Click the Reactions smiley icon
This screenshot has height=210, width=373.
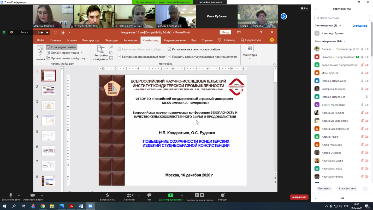(222, 195)
